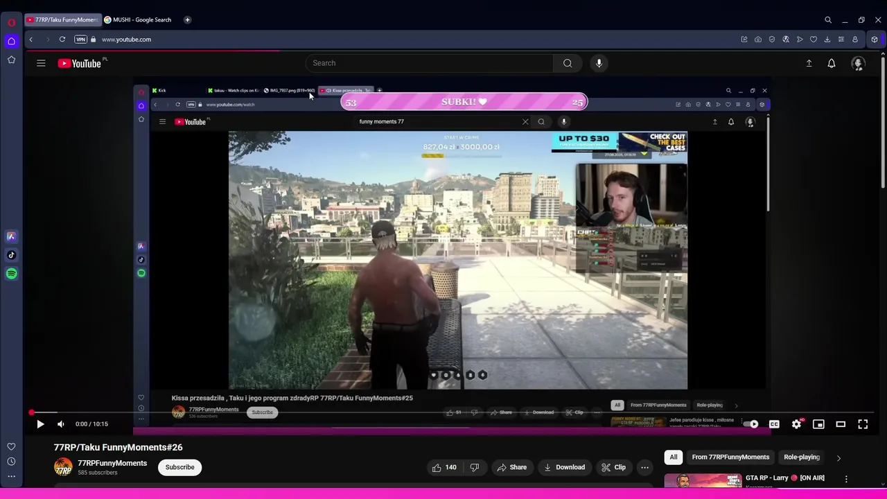Open the Opera main menu logo
The image size is (887, 499).
pos(11,22)
